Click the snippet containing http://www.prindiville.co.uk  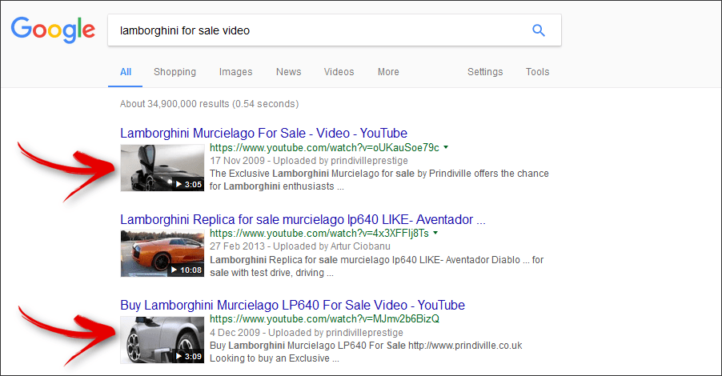tap(366, 352)
